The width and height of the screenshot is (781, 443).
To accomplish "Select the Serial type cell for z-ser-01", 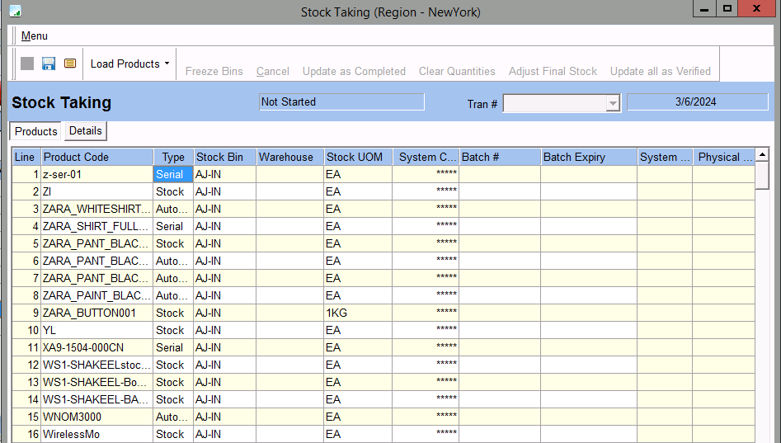I will click(x=172, y=175).
